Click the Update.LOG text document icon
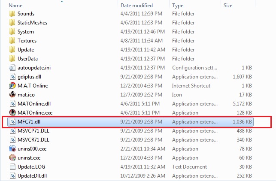The height and width of the screenshot is (181, 276). click(x=12, y=167)
